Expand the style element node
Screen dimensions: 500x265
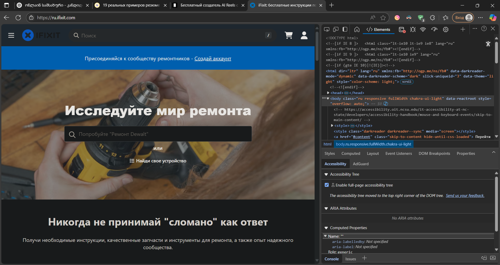(x=332, y=125)
